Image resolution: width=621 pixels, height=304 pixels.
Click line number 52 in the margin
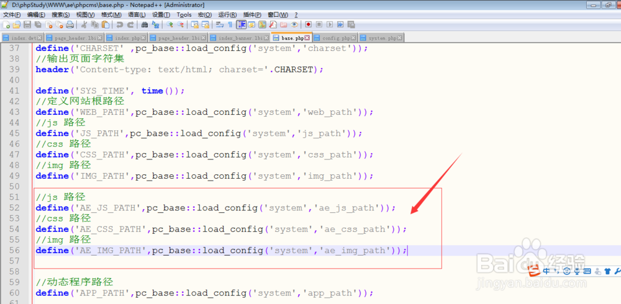click(x=14, y=208)
